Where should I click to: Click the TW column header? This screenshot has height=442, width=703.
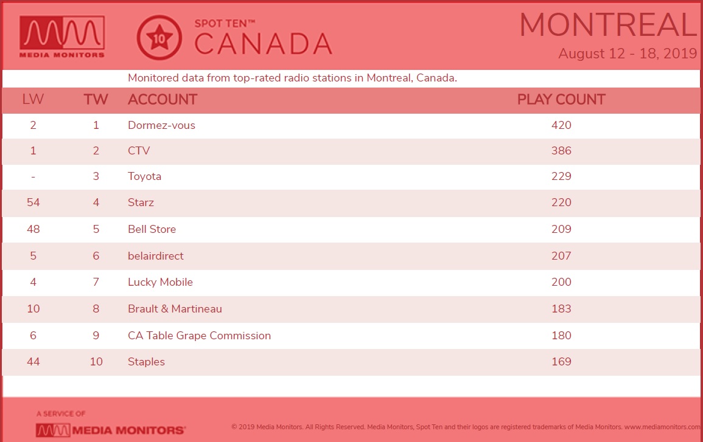(x=96, y=100)
